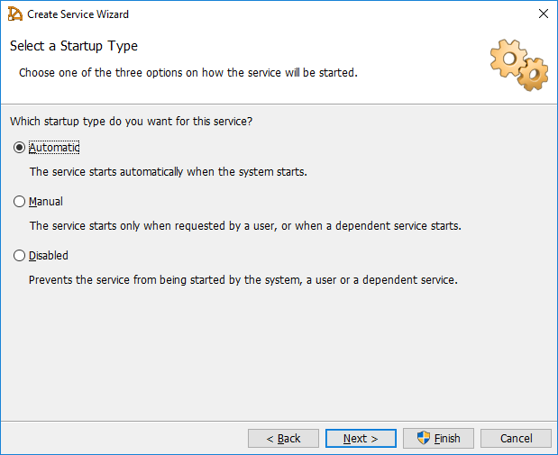558x455 pixels.
Task: Close the Create Service Wizard window
Action: [543, 14]
